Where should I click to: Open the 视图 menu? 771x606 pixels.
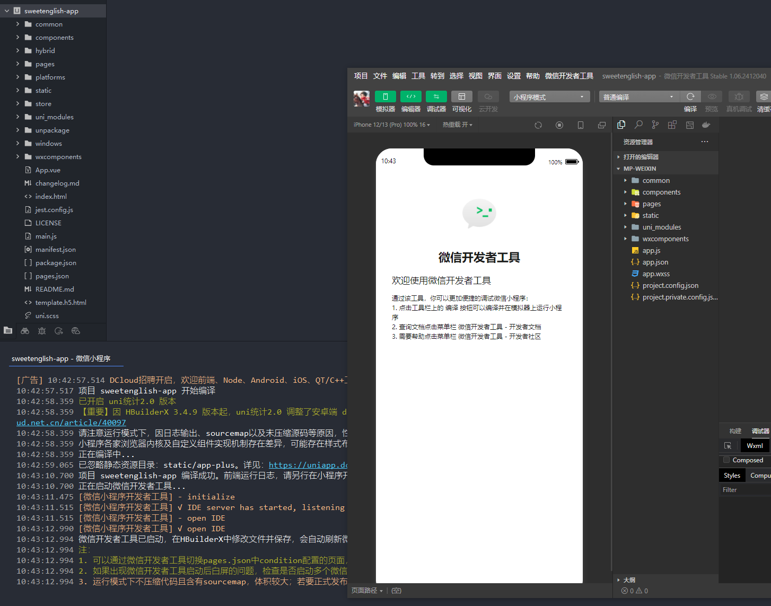tap(476, 76)
